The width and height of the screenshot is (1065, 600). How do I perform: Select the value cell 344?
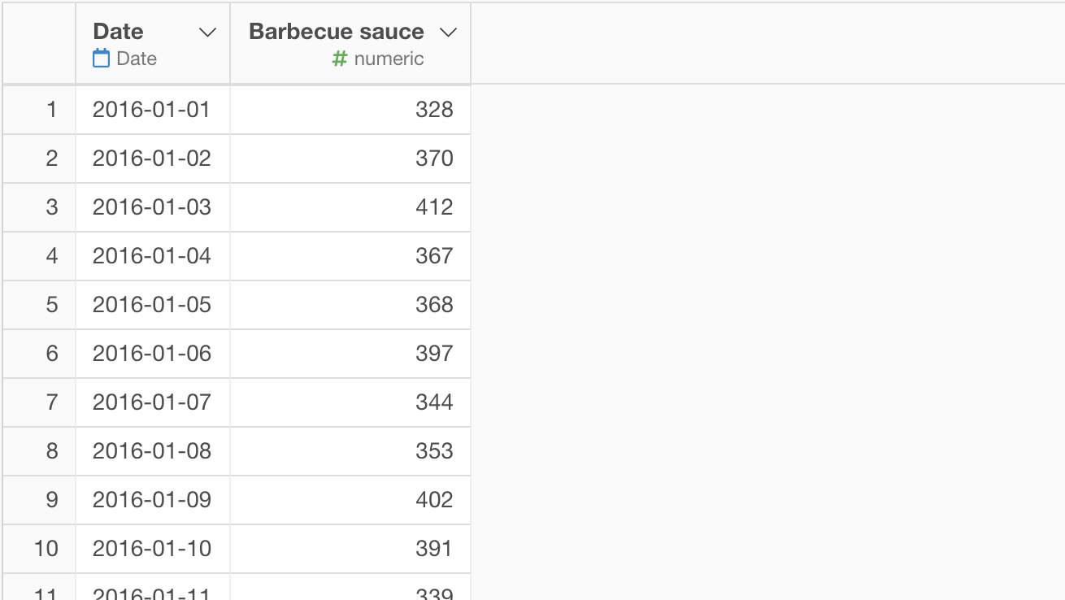pyautogui.click(x=350, y=402)
